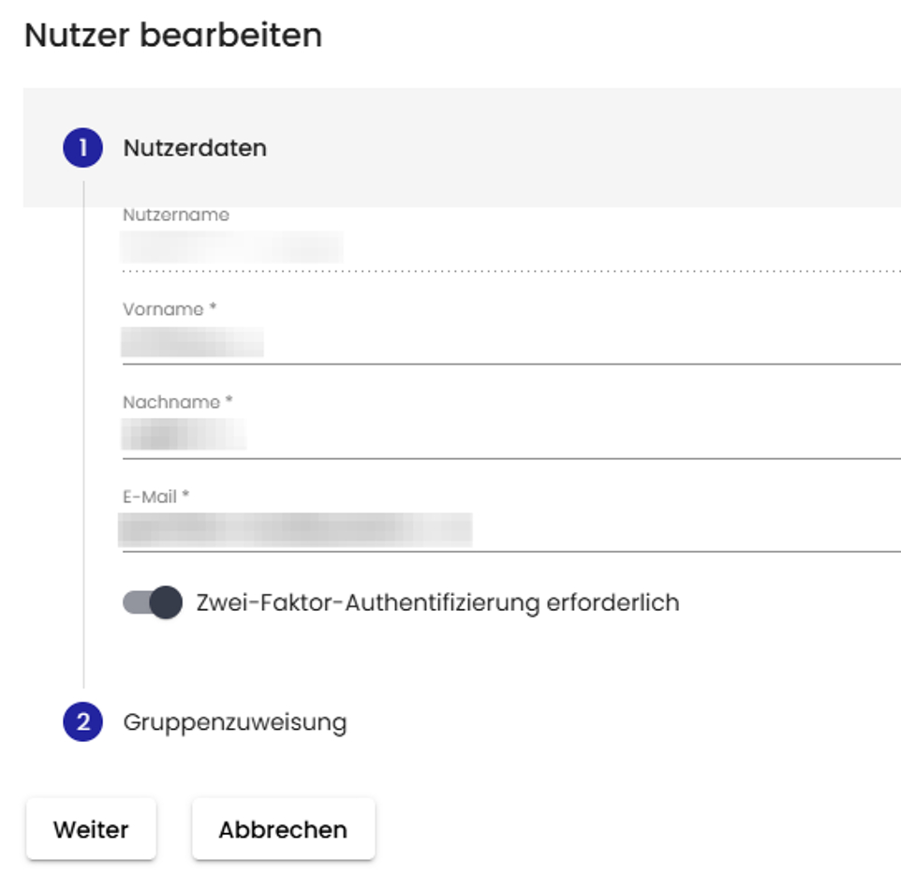Click the E-Mail field label
The image size is (901, 891).
[156, 497]
